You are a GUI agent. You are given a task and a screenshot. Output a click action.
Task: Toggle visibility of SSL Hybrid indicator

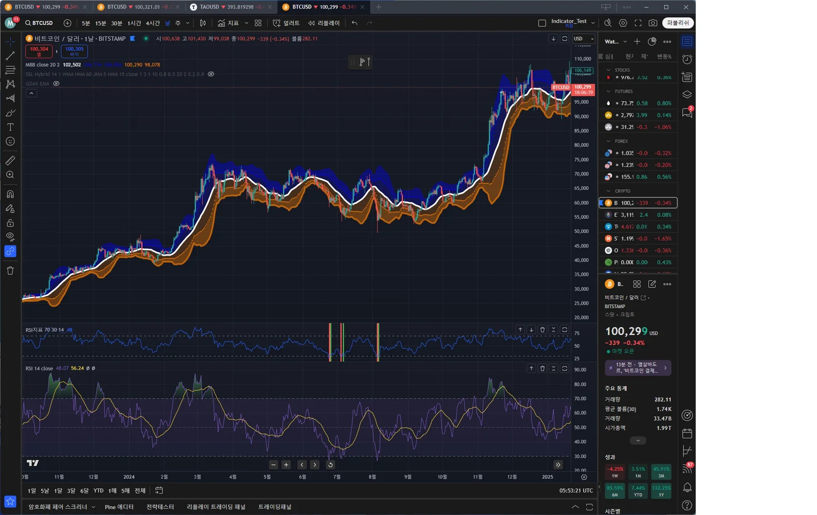(x=211, y=74)
